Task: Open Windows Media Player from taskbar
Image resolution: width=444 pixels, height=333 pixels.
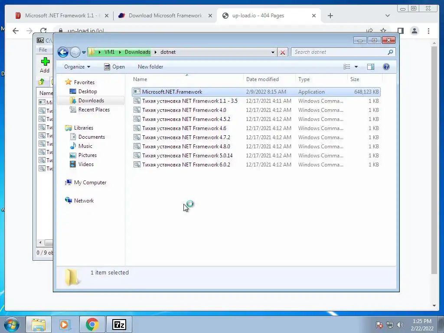Action: click(x=64, y=324)
